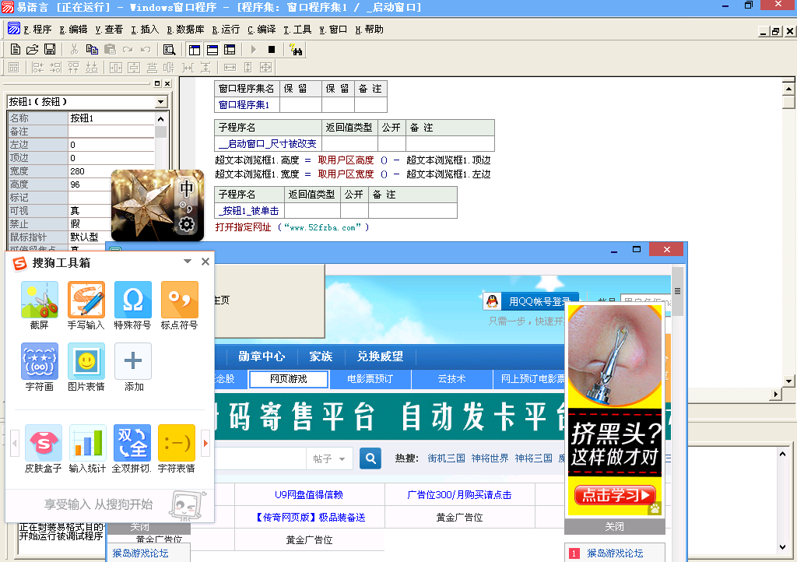Click the Open folder toolbar icon
Viewport: 797px width, 562px height.
click(x=32, y=49)
